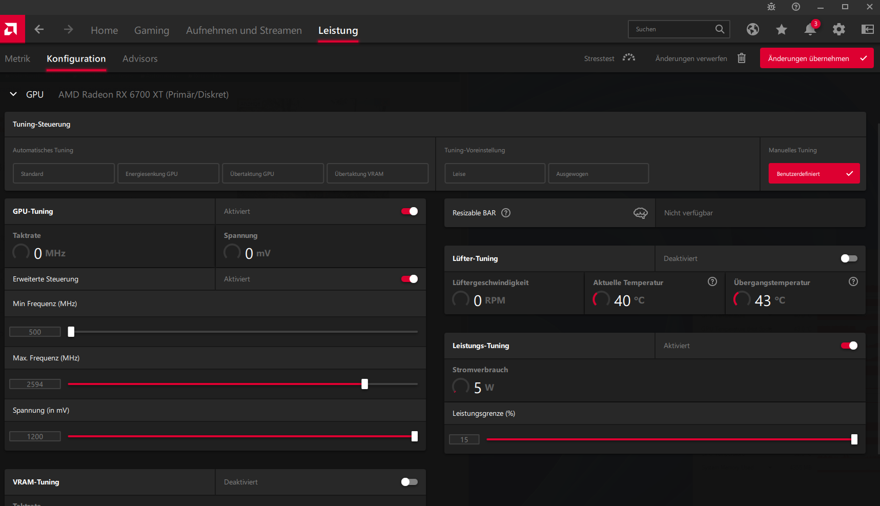The width and height of the screenshot is (880, 506).
Task: Open the Gaming tab
Action: click(152, 30)
